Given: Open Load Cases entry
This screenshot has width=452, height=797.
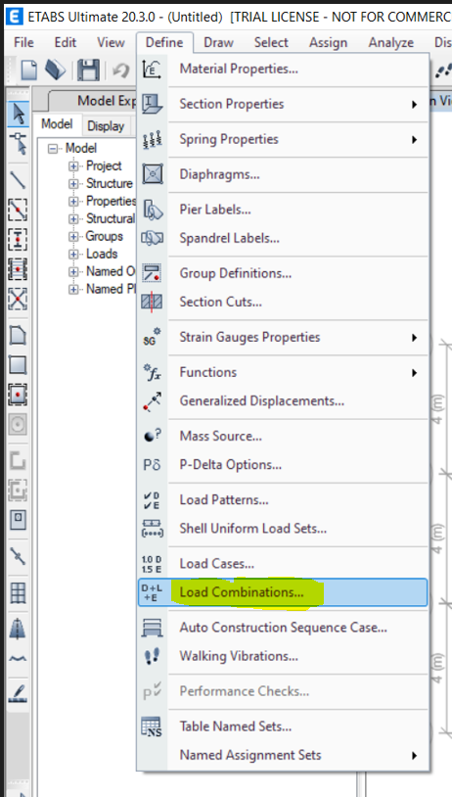Looking at the screenshot, I should point(283,564).
